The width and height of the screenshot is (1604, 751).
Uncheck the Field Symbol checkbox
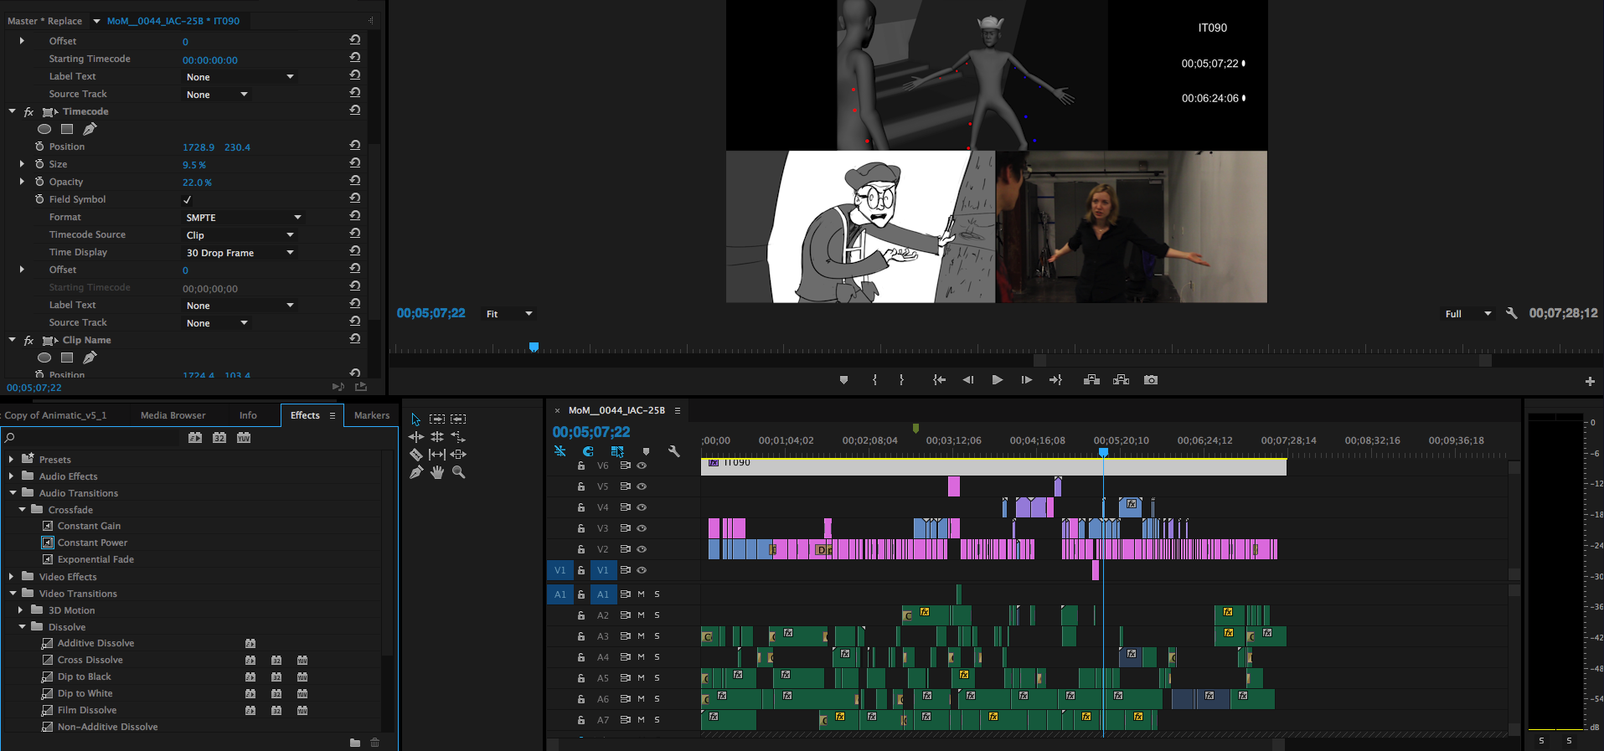click(187, 200)
